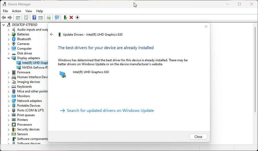
Task: Maximize the Device Manager window
Action: 239,4
